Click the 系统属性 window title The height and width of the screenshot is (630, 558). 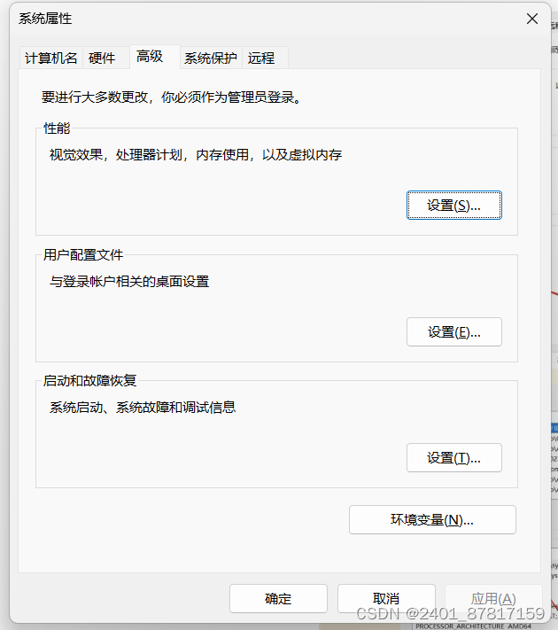45,19
